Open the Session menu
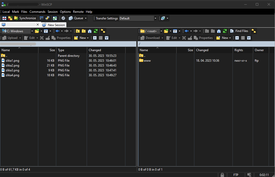 53,12
